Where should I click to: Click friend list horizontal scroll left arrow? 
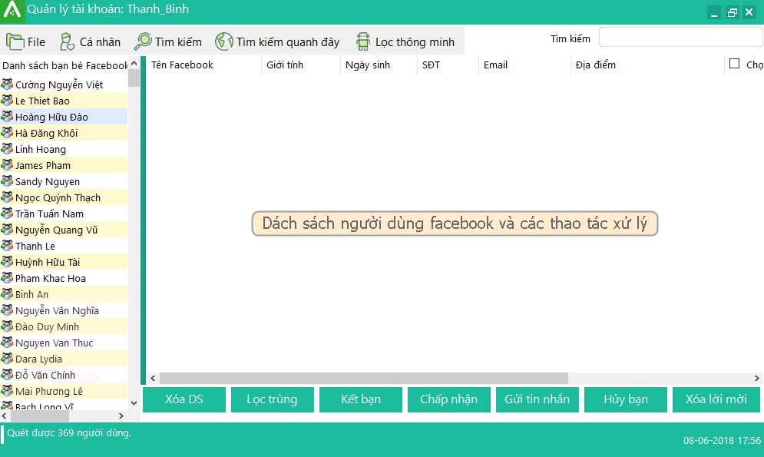point(5,416)
